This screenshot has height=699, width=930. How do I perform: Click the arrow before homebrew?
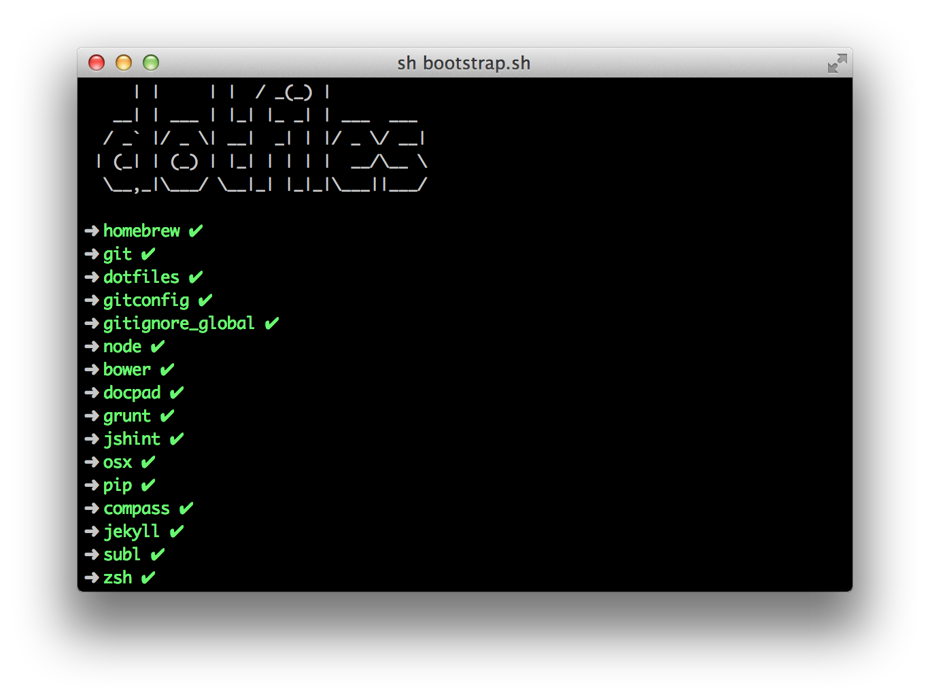(92, 231)
